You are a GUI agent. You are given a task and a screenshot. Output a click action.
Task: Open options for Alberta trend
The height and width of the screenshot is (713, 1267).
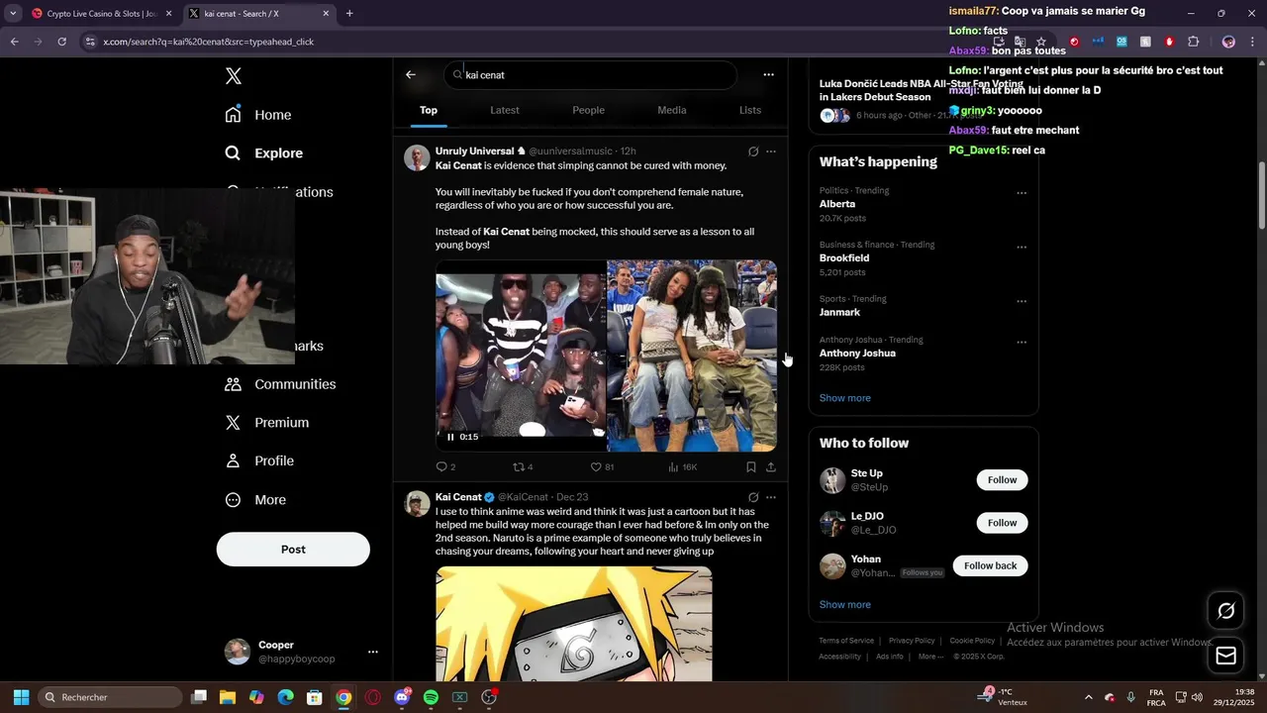coord(1022,193)
